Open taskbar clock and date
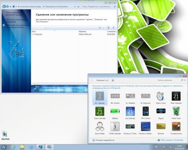The width and height of the screenshot is (188, 150). (179, 147)
